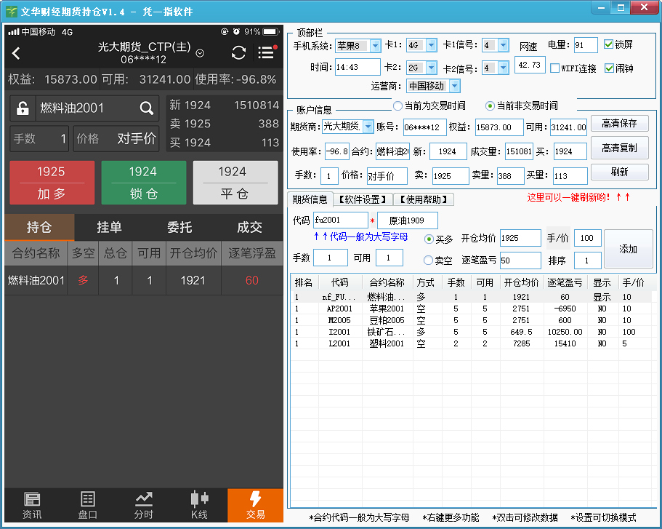The image size is (662, 529).
Task: Open the 卡1 network type dropdown
Action: pos(431,45)
